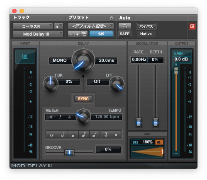Click the dry/wet MIX slider handle
Viewport: 207px width, 180px height.
click(x=162, y=151)
